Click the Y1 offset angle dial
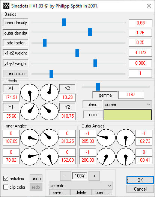This screenshot has width=155, height=197. (30, 111)
